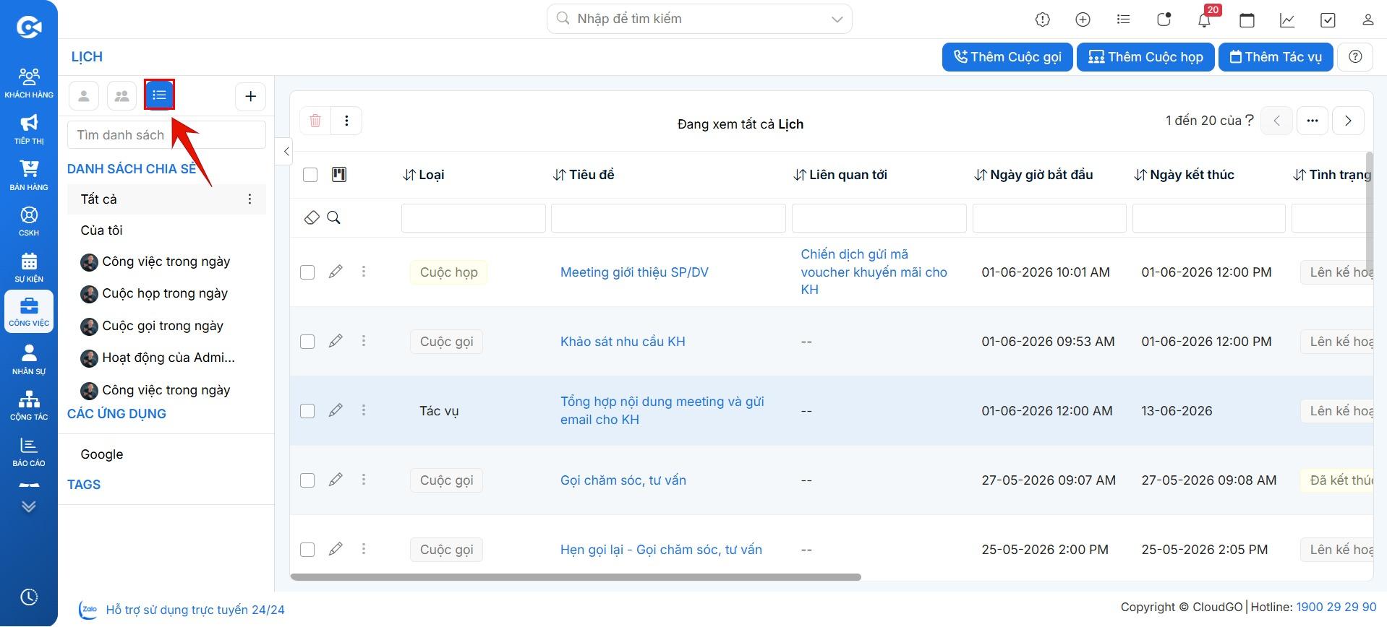Screen dimensions: 1387x627
Task: Open options menu for Tất cả list
Action: (x=249, y=199)
